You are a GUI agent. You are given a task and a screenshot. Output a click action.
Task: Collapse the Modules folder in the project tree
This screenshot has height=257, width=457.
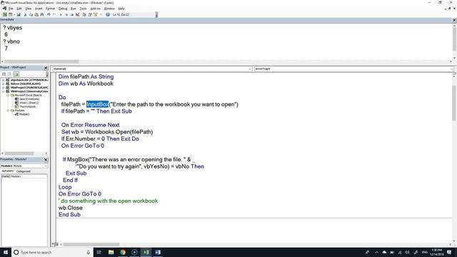pyautogui.click(x=8, y=111)
